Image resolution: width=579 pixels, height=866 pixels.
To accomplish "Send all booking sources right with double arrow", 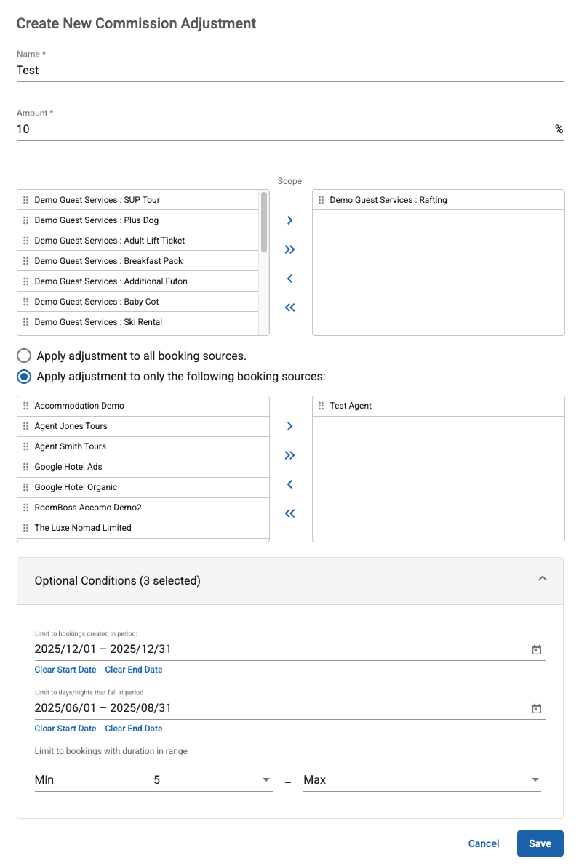I will tap(289, 455).
